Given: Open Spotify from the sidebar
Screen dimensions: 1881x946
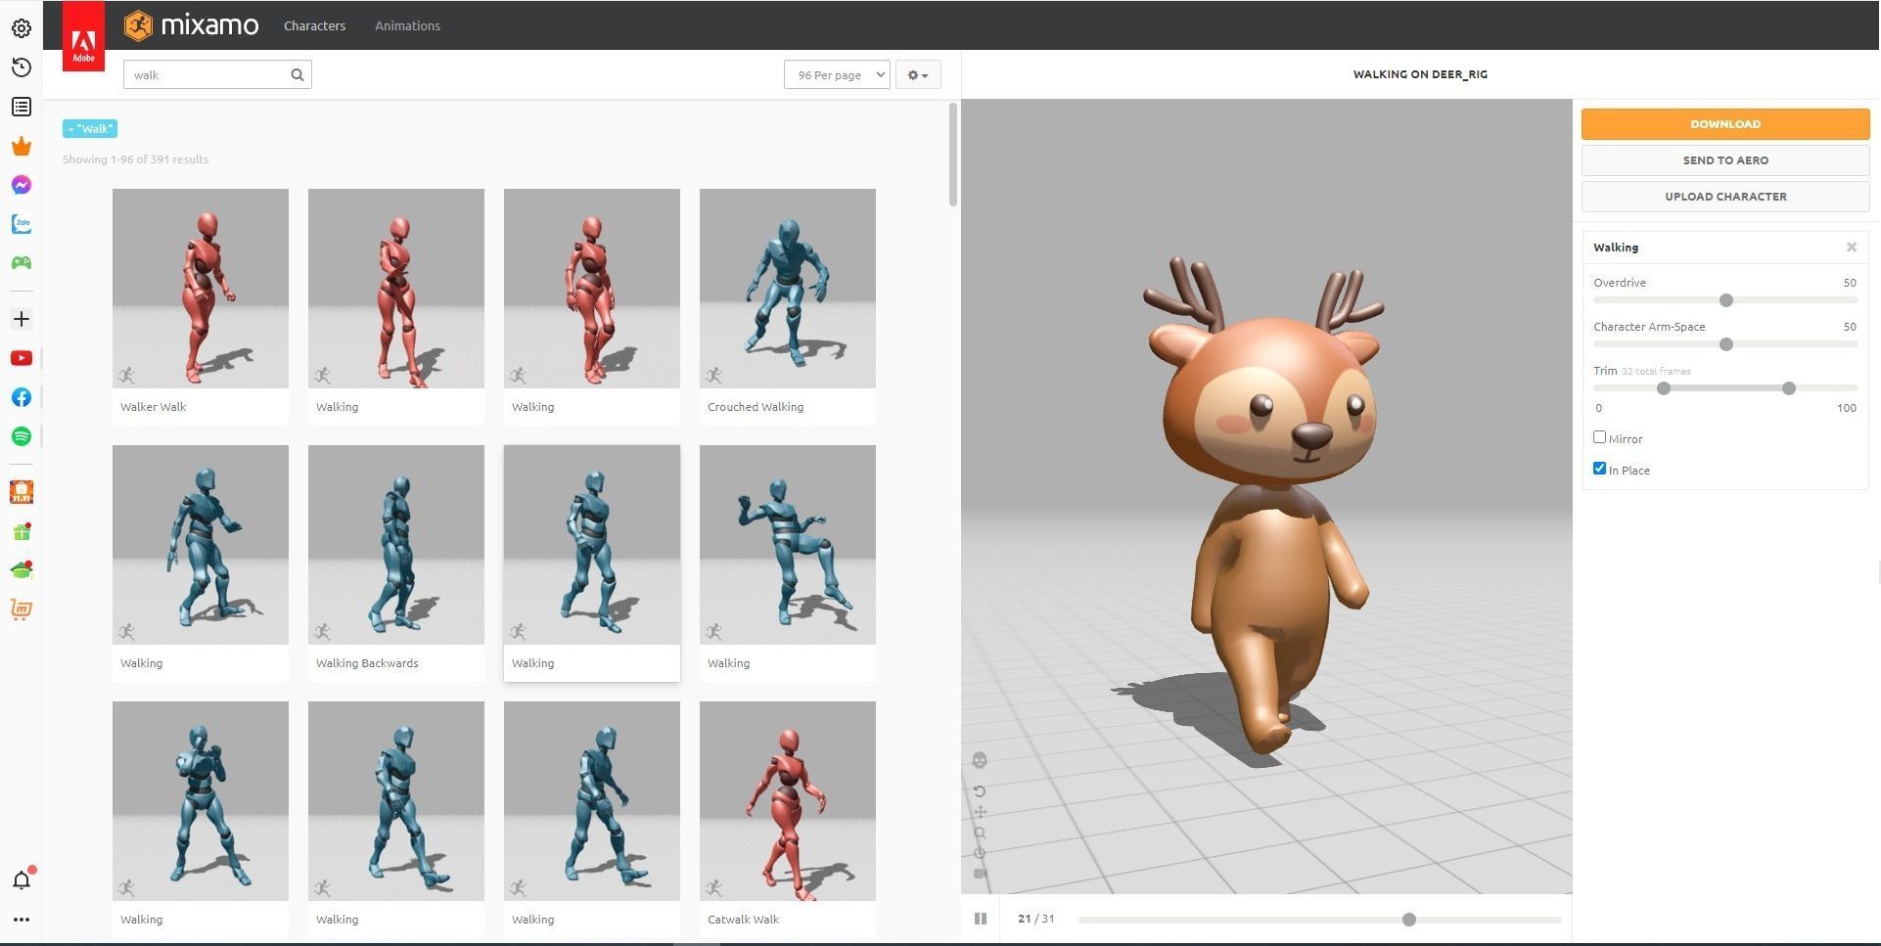Looking at the screenshot, I should coord(22,436).
